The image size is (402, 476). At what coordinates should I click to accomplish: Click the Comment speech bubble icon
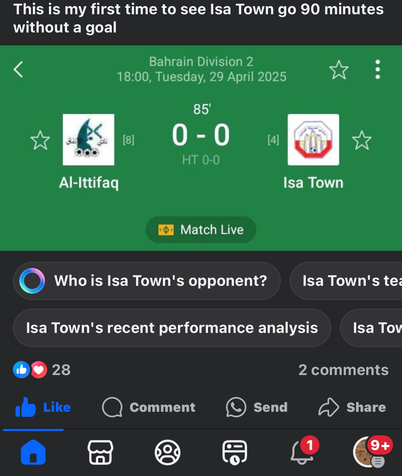[112, 407]
